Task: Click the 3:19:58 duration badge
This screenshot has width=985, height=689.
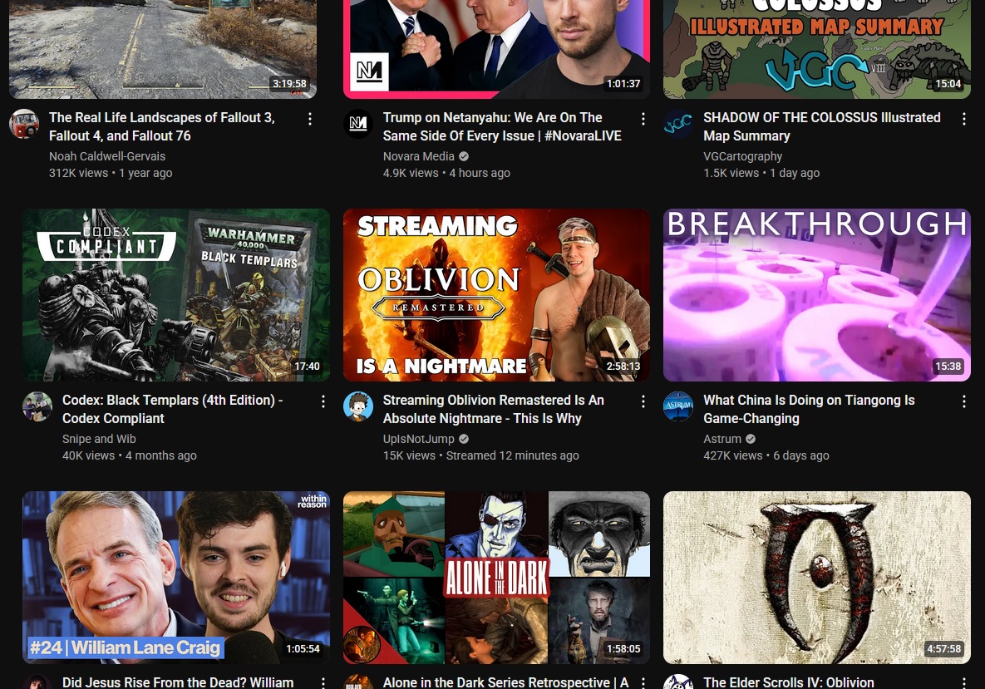Action: tap(289, 84)
